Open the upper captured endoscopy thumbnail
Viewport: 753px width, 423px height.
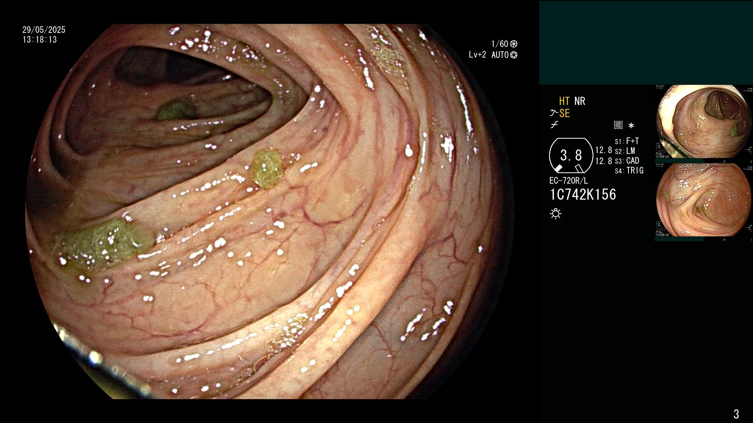point(704,122)
